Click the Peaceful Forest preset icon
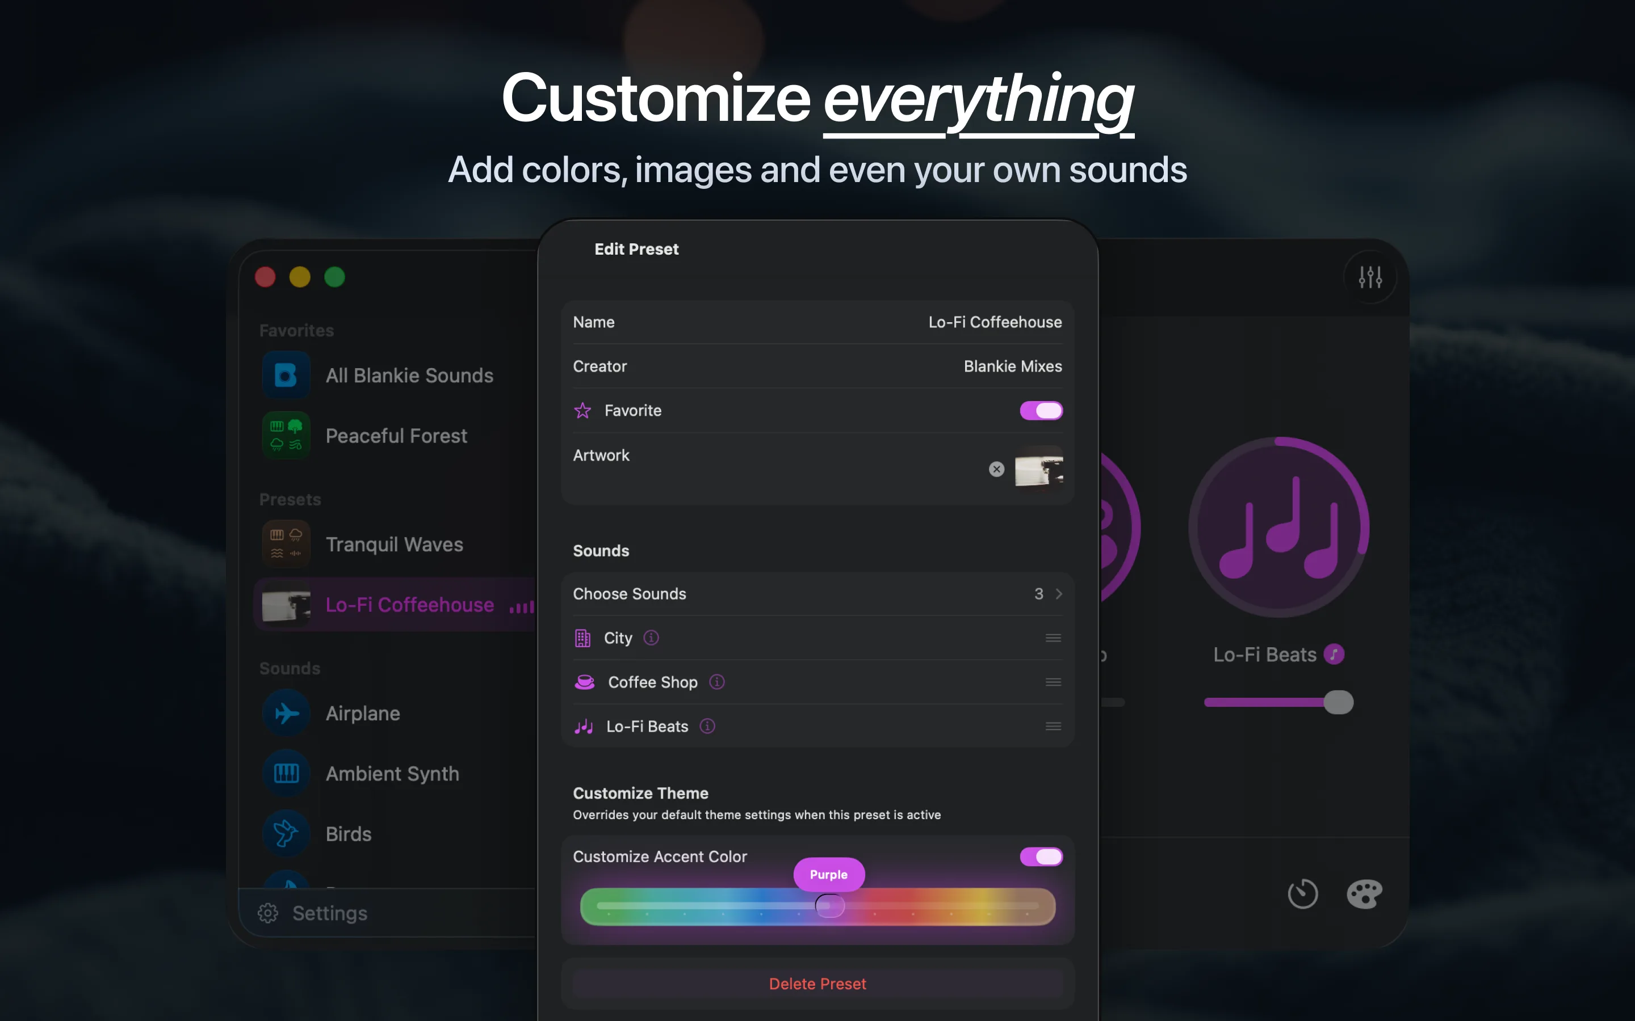The height and width of the screenshot is (1021, 1635). point(286,436)
